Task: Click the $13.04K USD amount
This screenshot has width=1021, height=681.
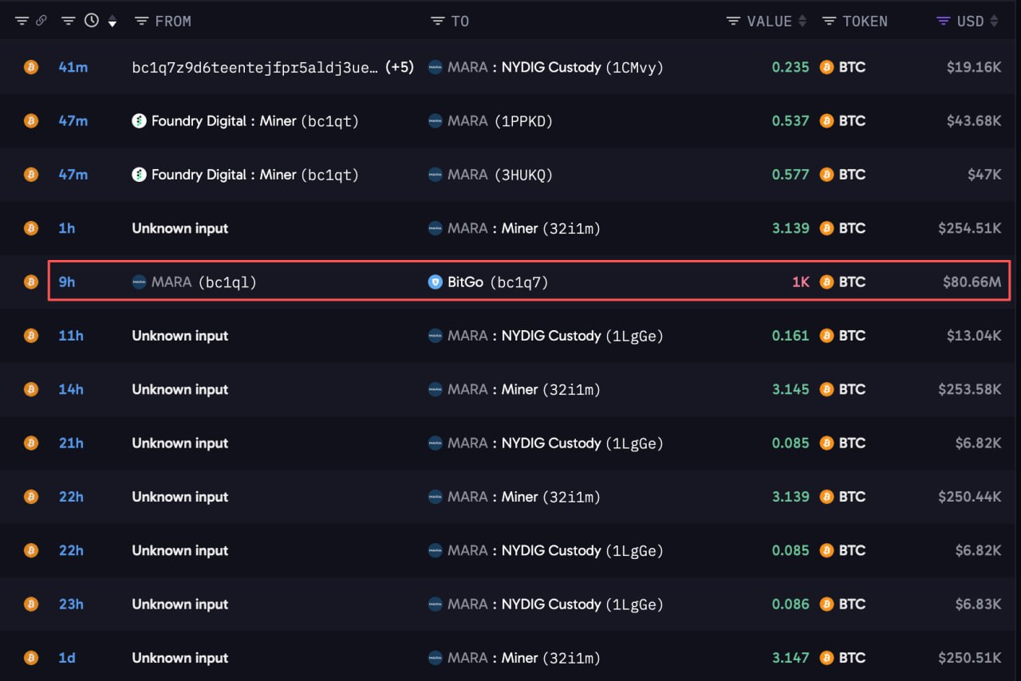Action: [974, 336]
